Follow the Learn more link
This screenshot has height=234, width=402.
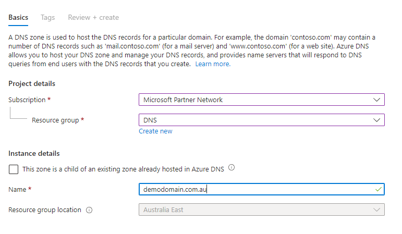213,64
